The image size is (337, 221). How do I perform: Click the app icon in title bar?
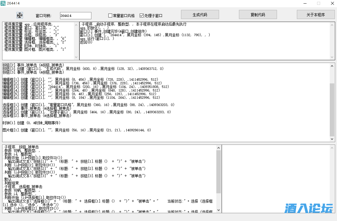click(3, 3)
